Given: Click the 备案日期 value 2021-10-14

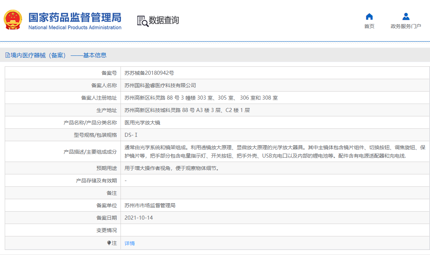Looking at the screenshot, I should pyautogui.click(x=139, y=218).
